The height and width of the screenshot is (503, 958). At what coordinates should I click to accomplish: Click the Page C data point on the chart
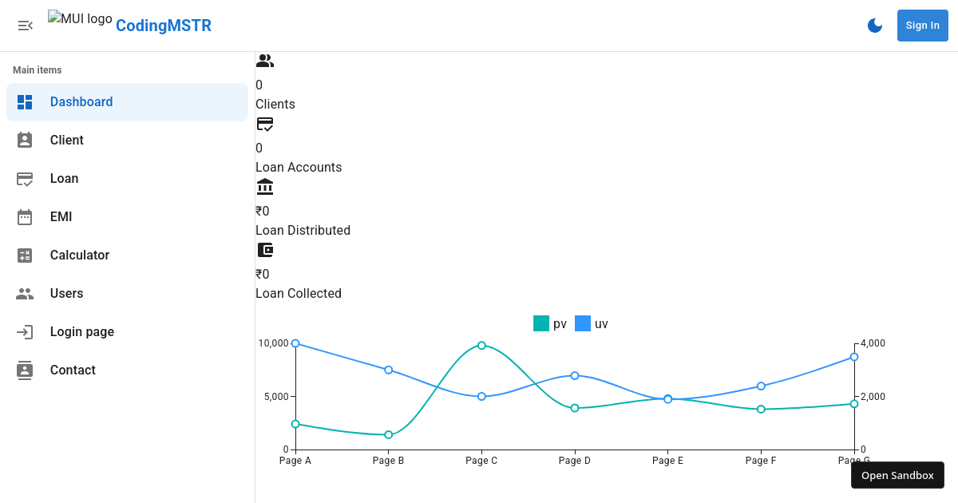[x=481, y=345]
